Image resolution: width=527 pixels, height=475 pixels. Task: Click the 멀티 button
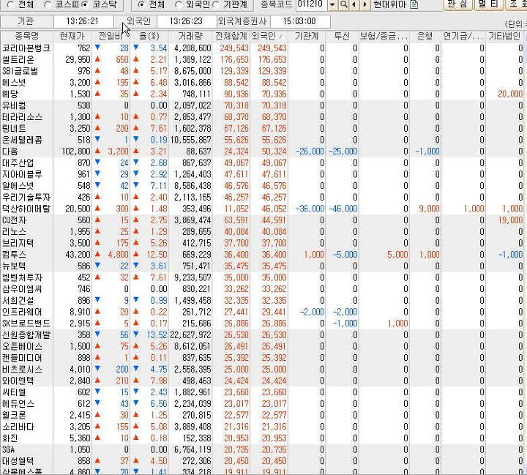[x=489, y=4]
